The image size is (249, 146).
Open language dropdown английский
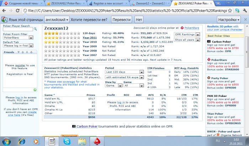pyautogui.click(x=57, y=20)
